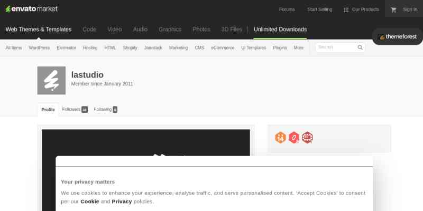Select the Video category
This screenshot has width=423, height=211.
pos(115,30)
